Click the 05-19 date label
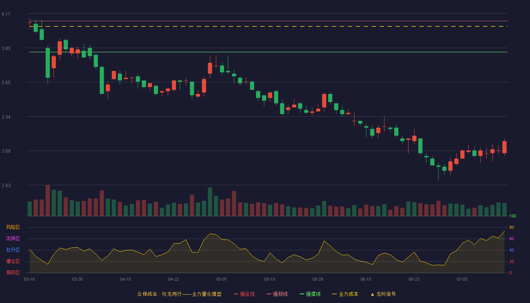Screen dimensions: 530x303 tap(270, 279)
